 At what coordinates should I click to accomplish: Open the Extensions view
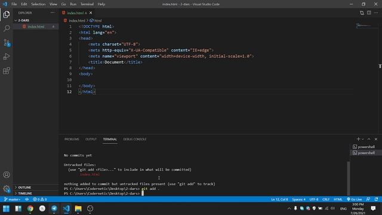pyautogui.click(x=7, y=70)
